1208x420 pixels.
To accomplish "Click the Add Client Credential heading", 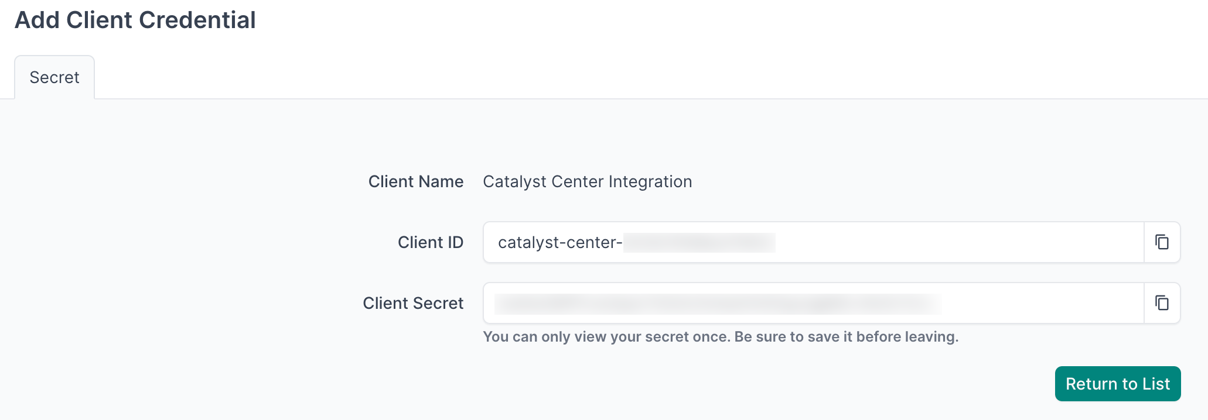I will [135, 20].
